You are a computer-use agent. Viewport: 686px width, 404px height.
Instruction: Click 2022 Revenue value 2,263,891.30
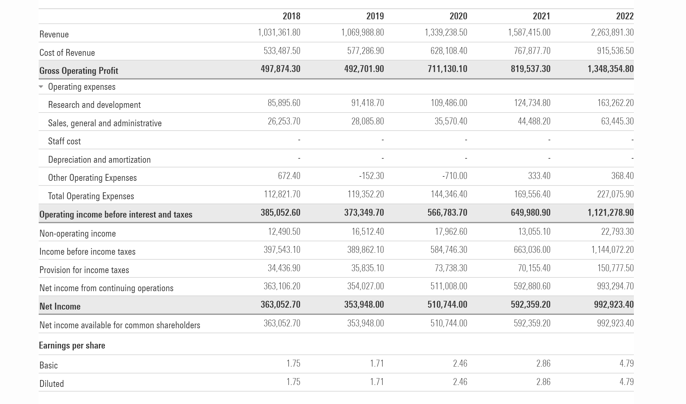click(612, 32)
